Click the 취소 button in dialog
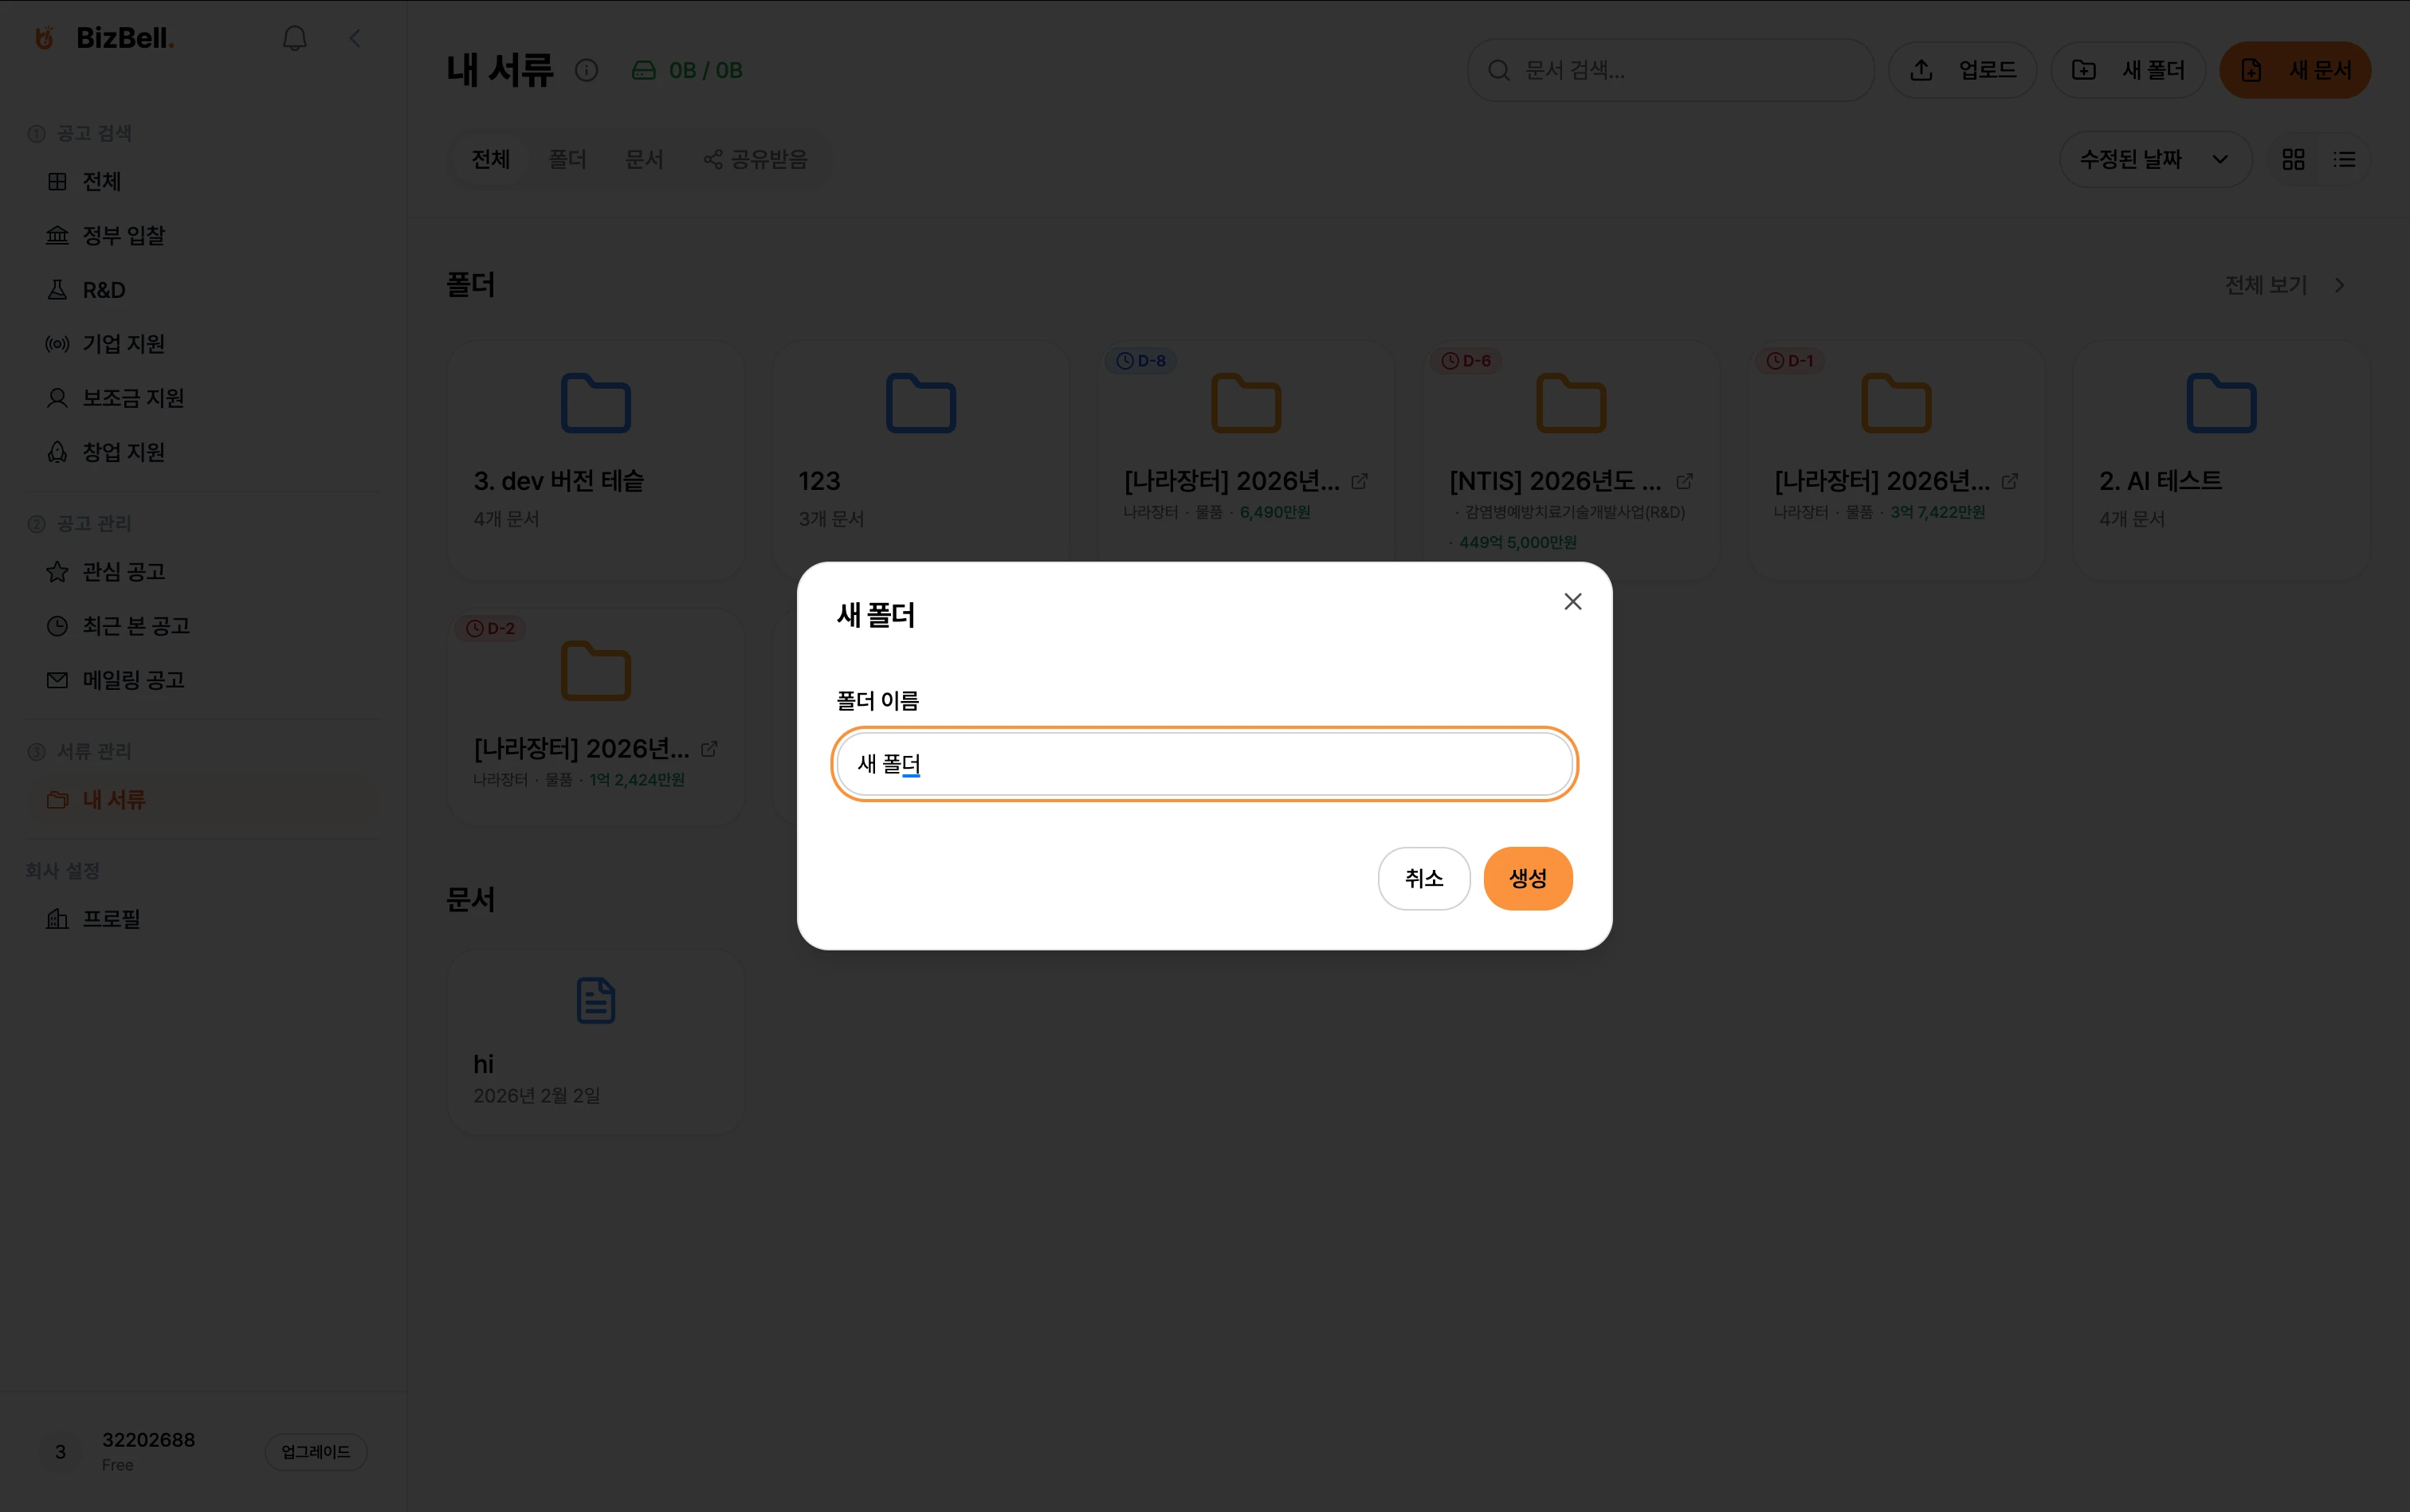The image size is (2410, 1512). 1423,878
